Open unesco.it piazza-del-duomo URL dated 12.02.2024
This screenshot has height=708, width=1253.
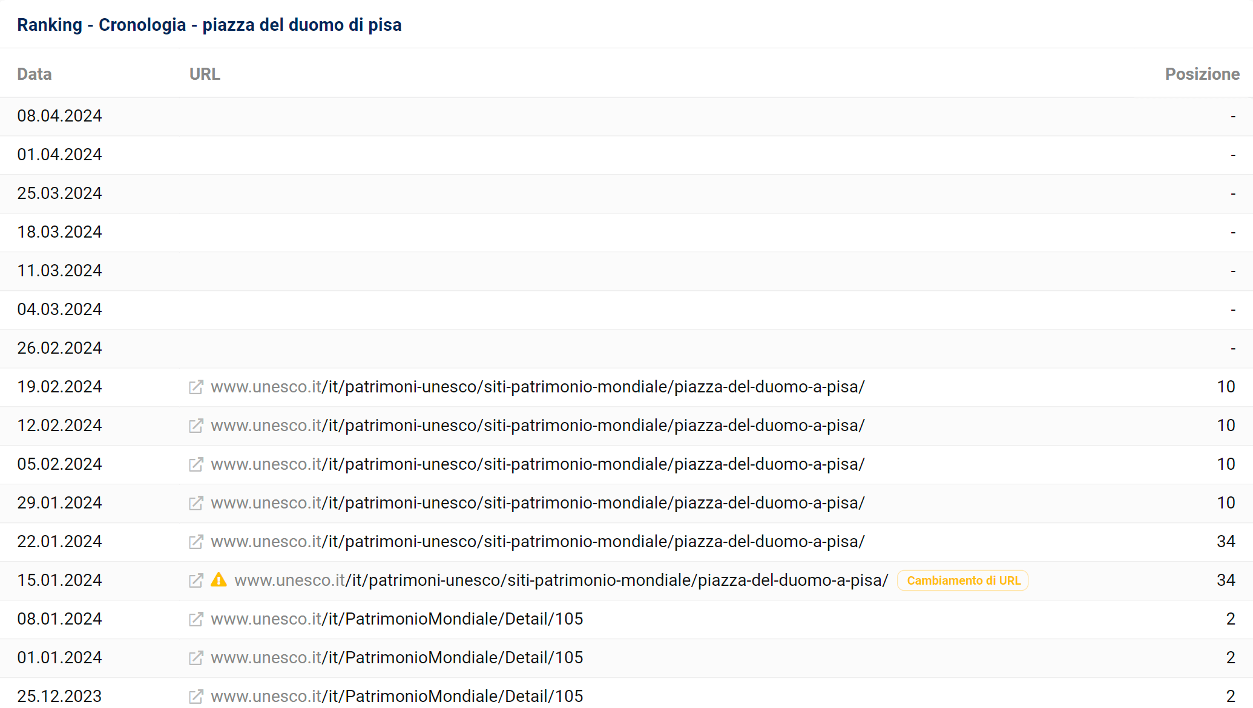coord(538,426)
